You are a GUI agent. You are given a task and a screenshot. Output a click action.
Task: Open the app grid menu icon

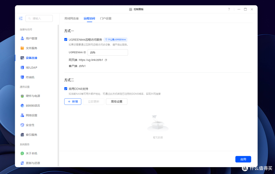(x=21, y=18)
